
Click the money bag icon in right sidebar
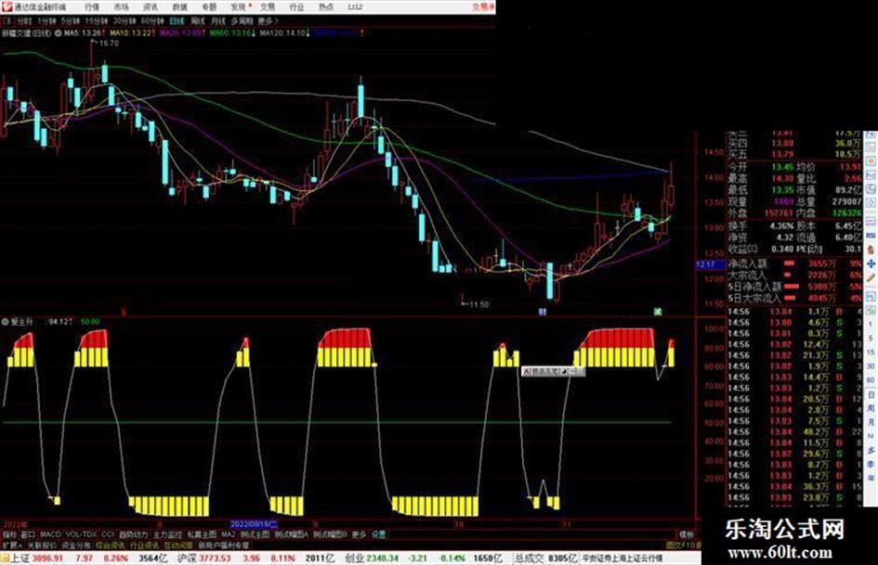coord(871,250)
